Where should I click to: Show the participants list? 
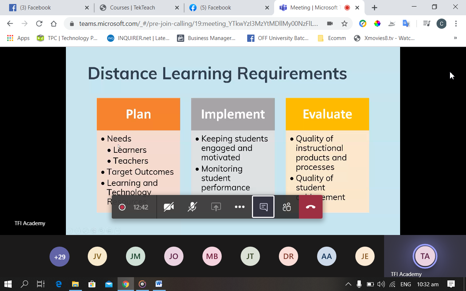[x=287, y=207]
